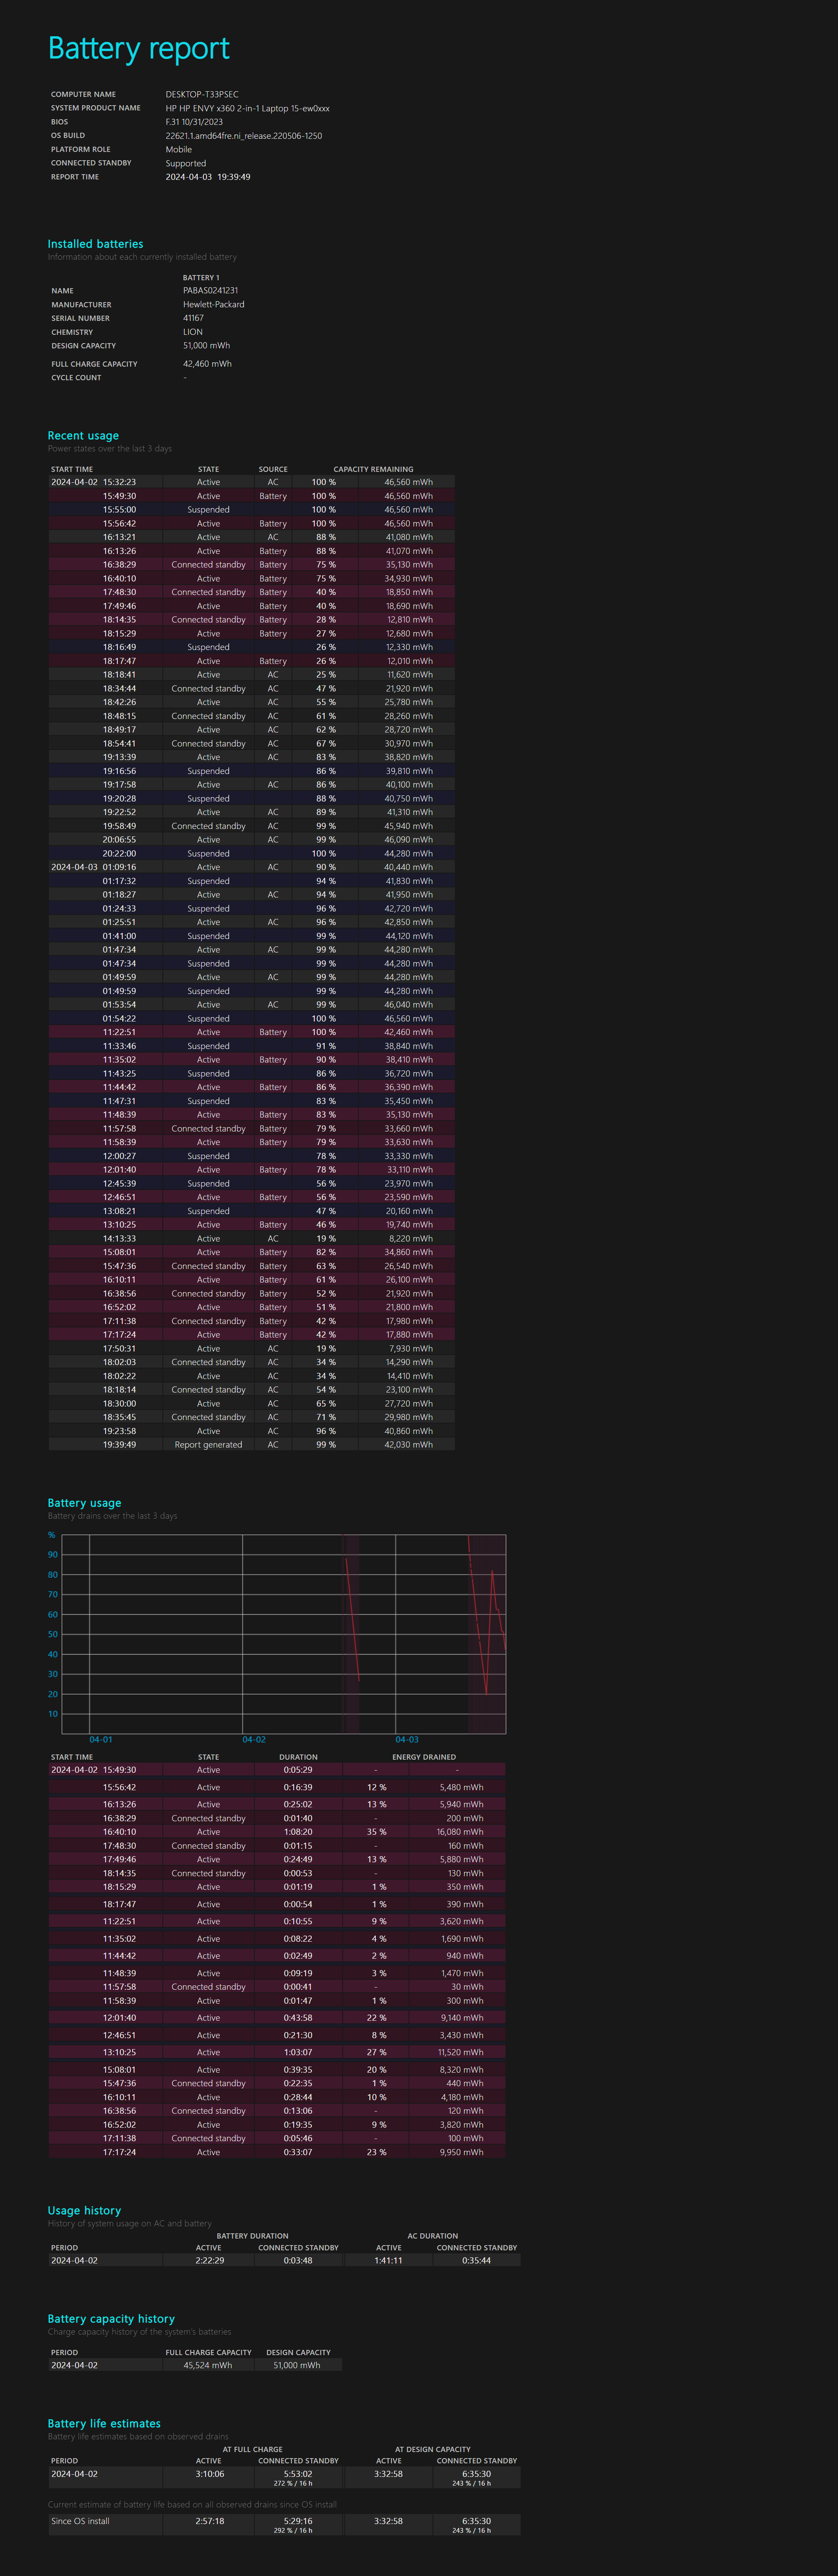Click the "Battery life estimates" heading

pos(104,2424)
